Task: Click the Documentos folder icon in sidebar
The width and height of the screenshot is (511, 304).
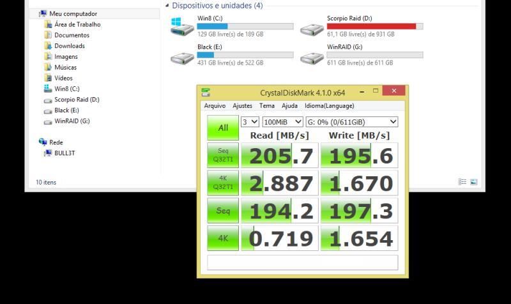Action: (48, 35)
